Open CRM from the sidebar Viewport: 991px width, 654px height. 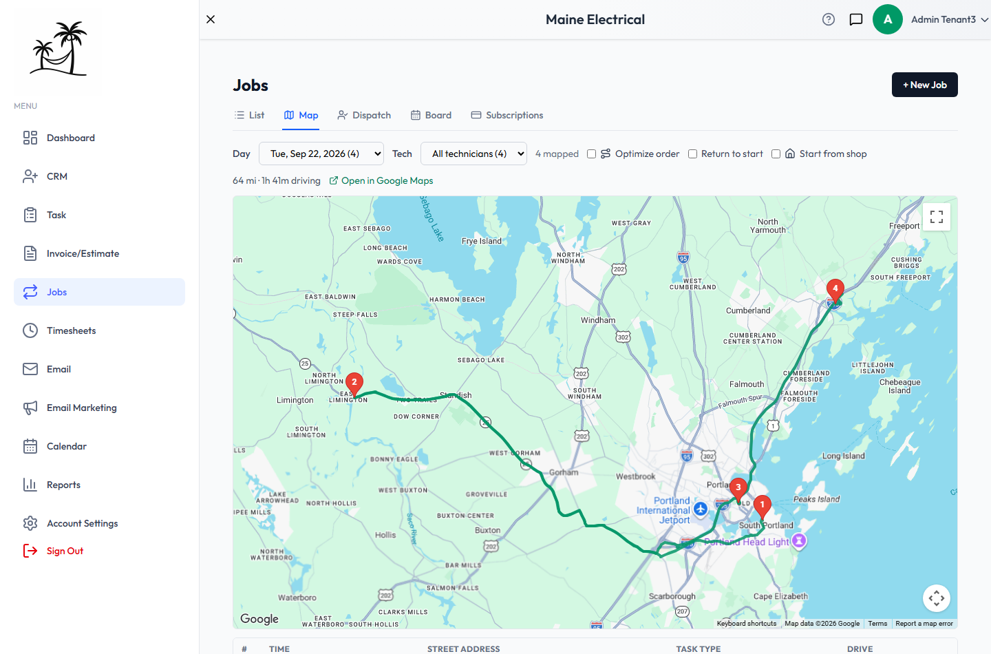point(99,176)
